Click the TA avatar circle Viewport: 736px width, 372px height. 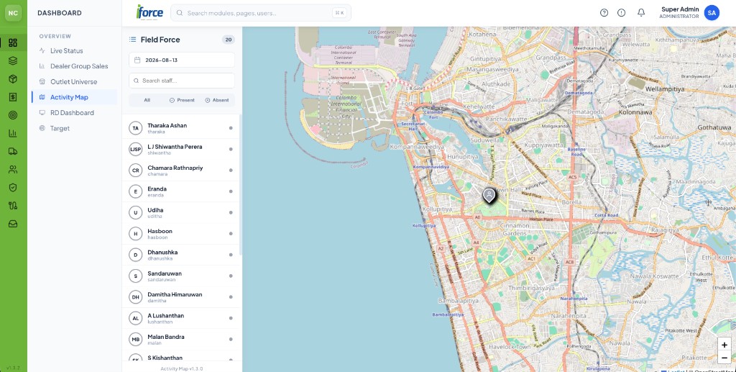[136, 128]
